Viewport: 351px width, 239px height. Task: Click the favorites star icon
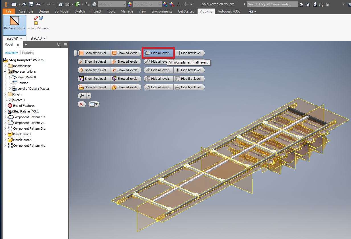(308, 4)
